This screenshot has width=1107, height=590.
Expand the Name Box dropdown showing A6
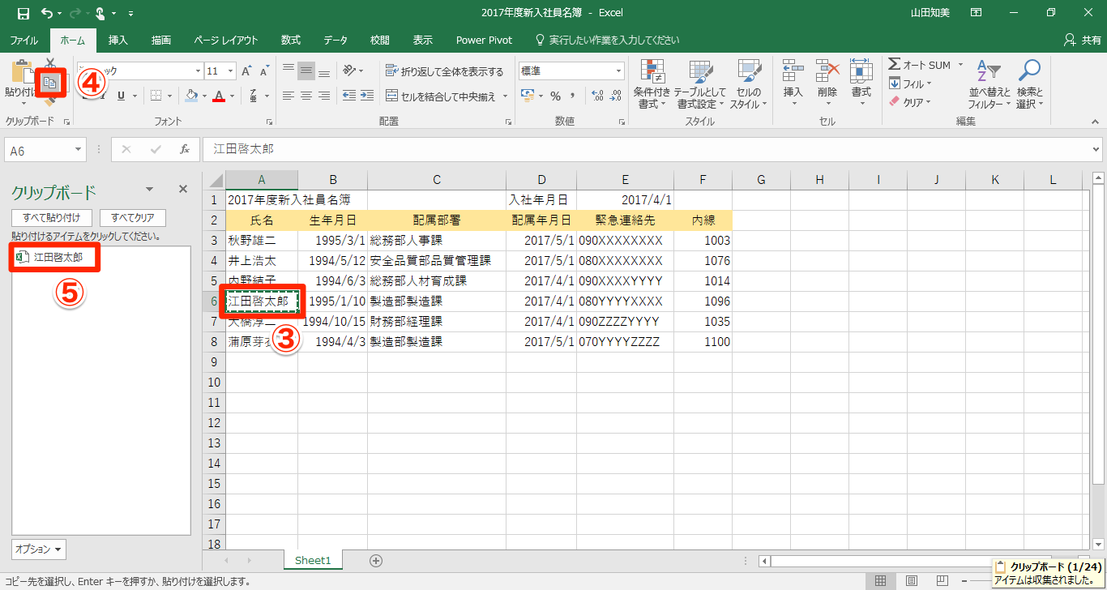pos(79,149)
